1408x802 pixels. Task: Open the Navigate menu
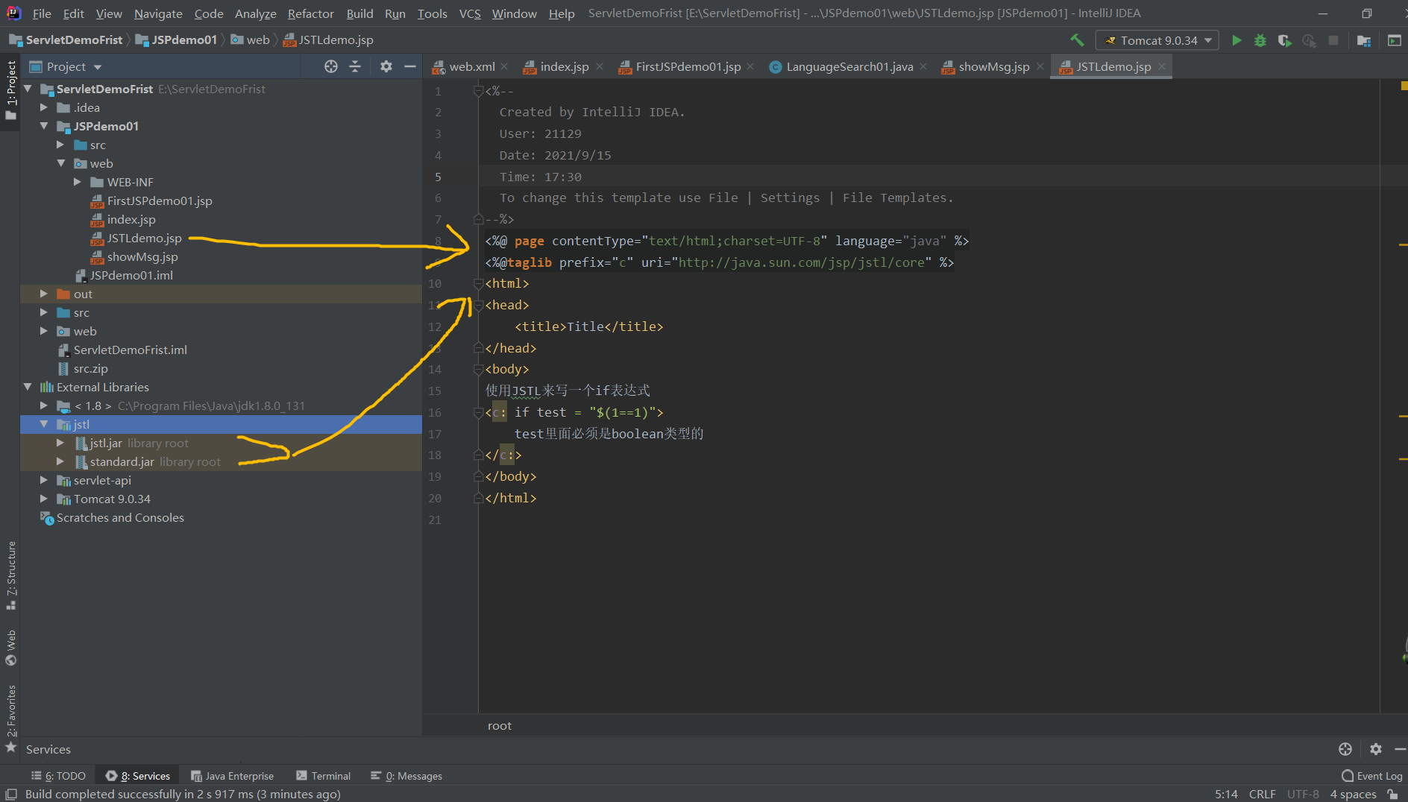click(x=158, y=13)
